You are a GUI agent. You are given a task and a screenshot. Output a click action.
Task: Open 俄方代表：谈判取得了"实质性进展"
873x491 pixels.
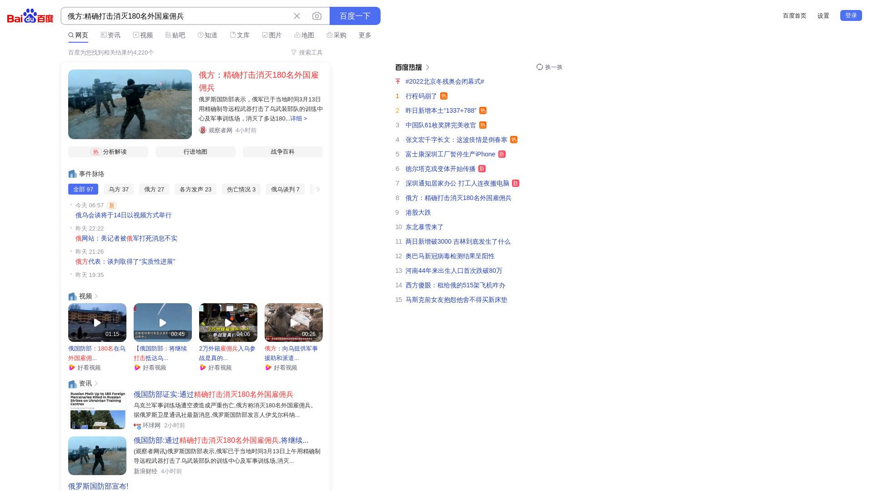(x=125, y=261)
